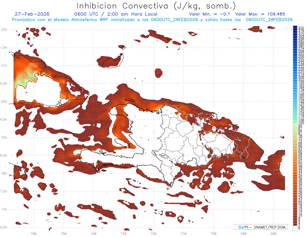Select the date text '27-Feb-2026'
The width and height of the screenshot is (307, 237).
tap(32, 14)
